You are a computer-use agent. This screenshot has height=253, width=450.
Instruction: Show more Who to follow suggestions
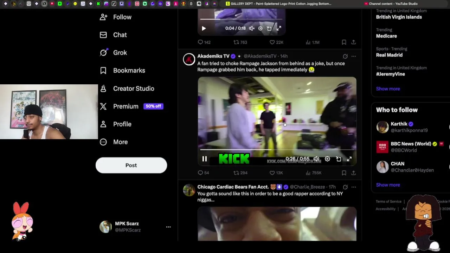[388, 185]
